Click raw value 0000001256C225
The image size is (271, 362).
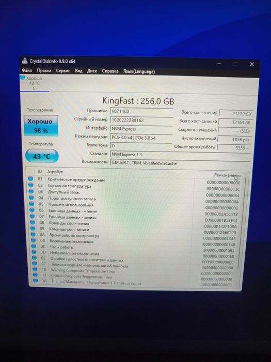pos(219,233)
